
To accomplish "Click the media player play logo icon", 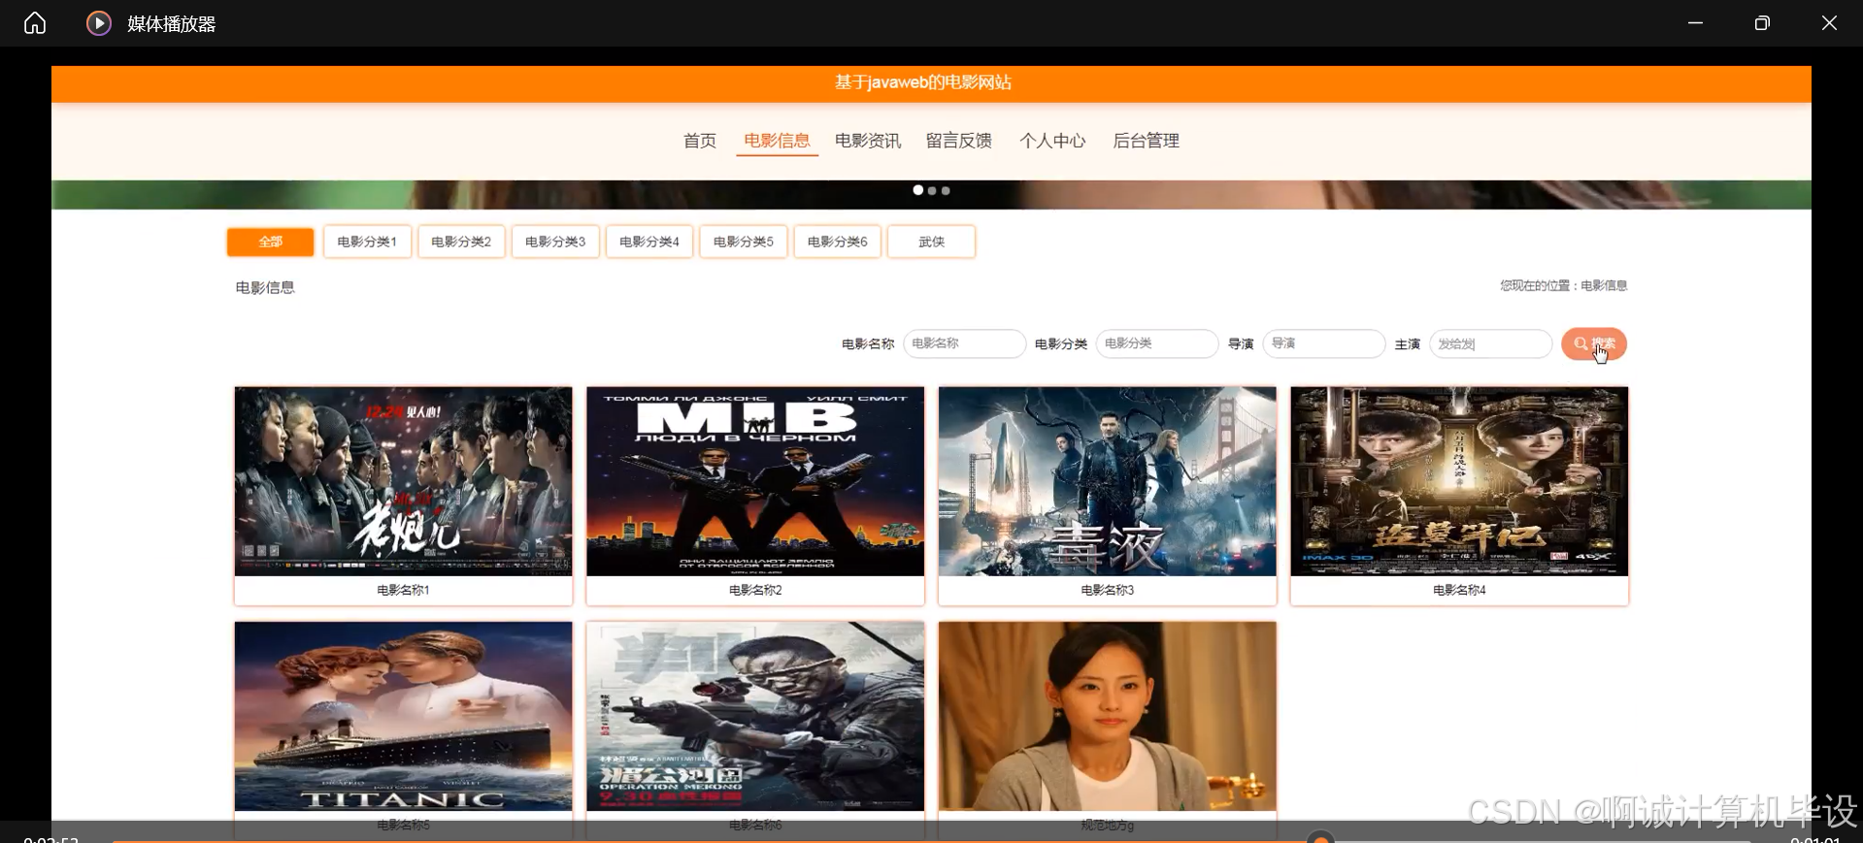I will (x=99, y=23).
